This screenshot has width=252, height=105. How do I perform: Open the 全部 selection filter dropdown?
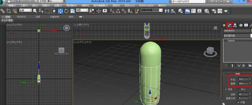(x=26, y=10)
